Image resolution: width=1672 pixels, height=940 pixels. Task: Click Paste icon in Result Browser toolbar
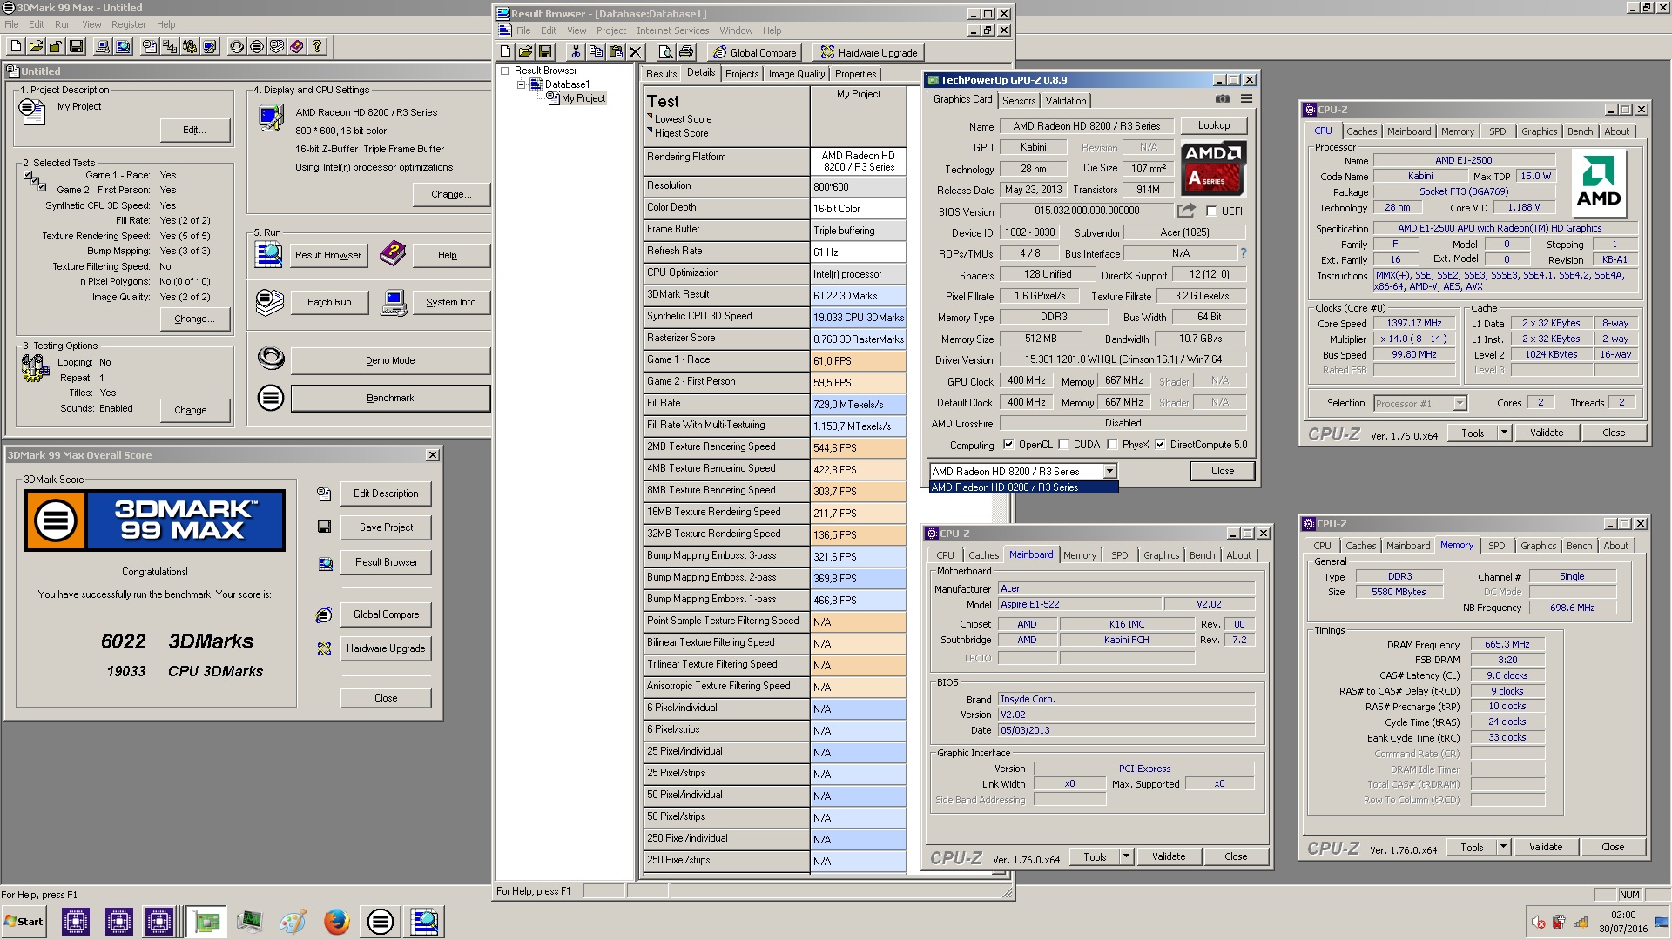pyautogui.click(x=616, y=52)
